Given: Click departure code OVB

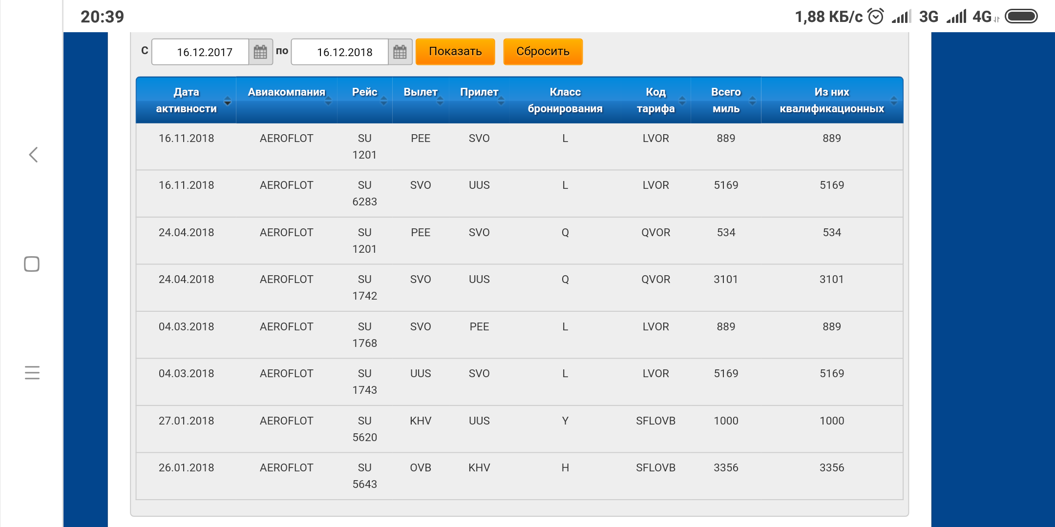Looking at the screenshot, I should [421, 467].
